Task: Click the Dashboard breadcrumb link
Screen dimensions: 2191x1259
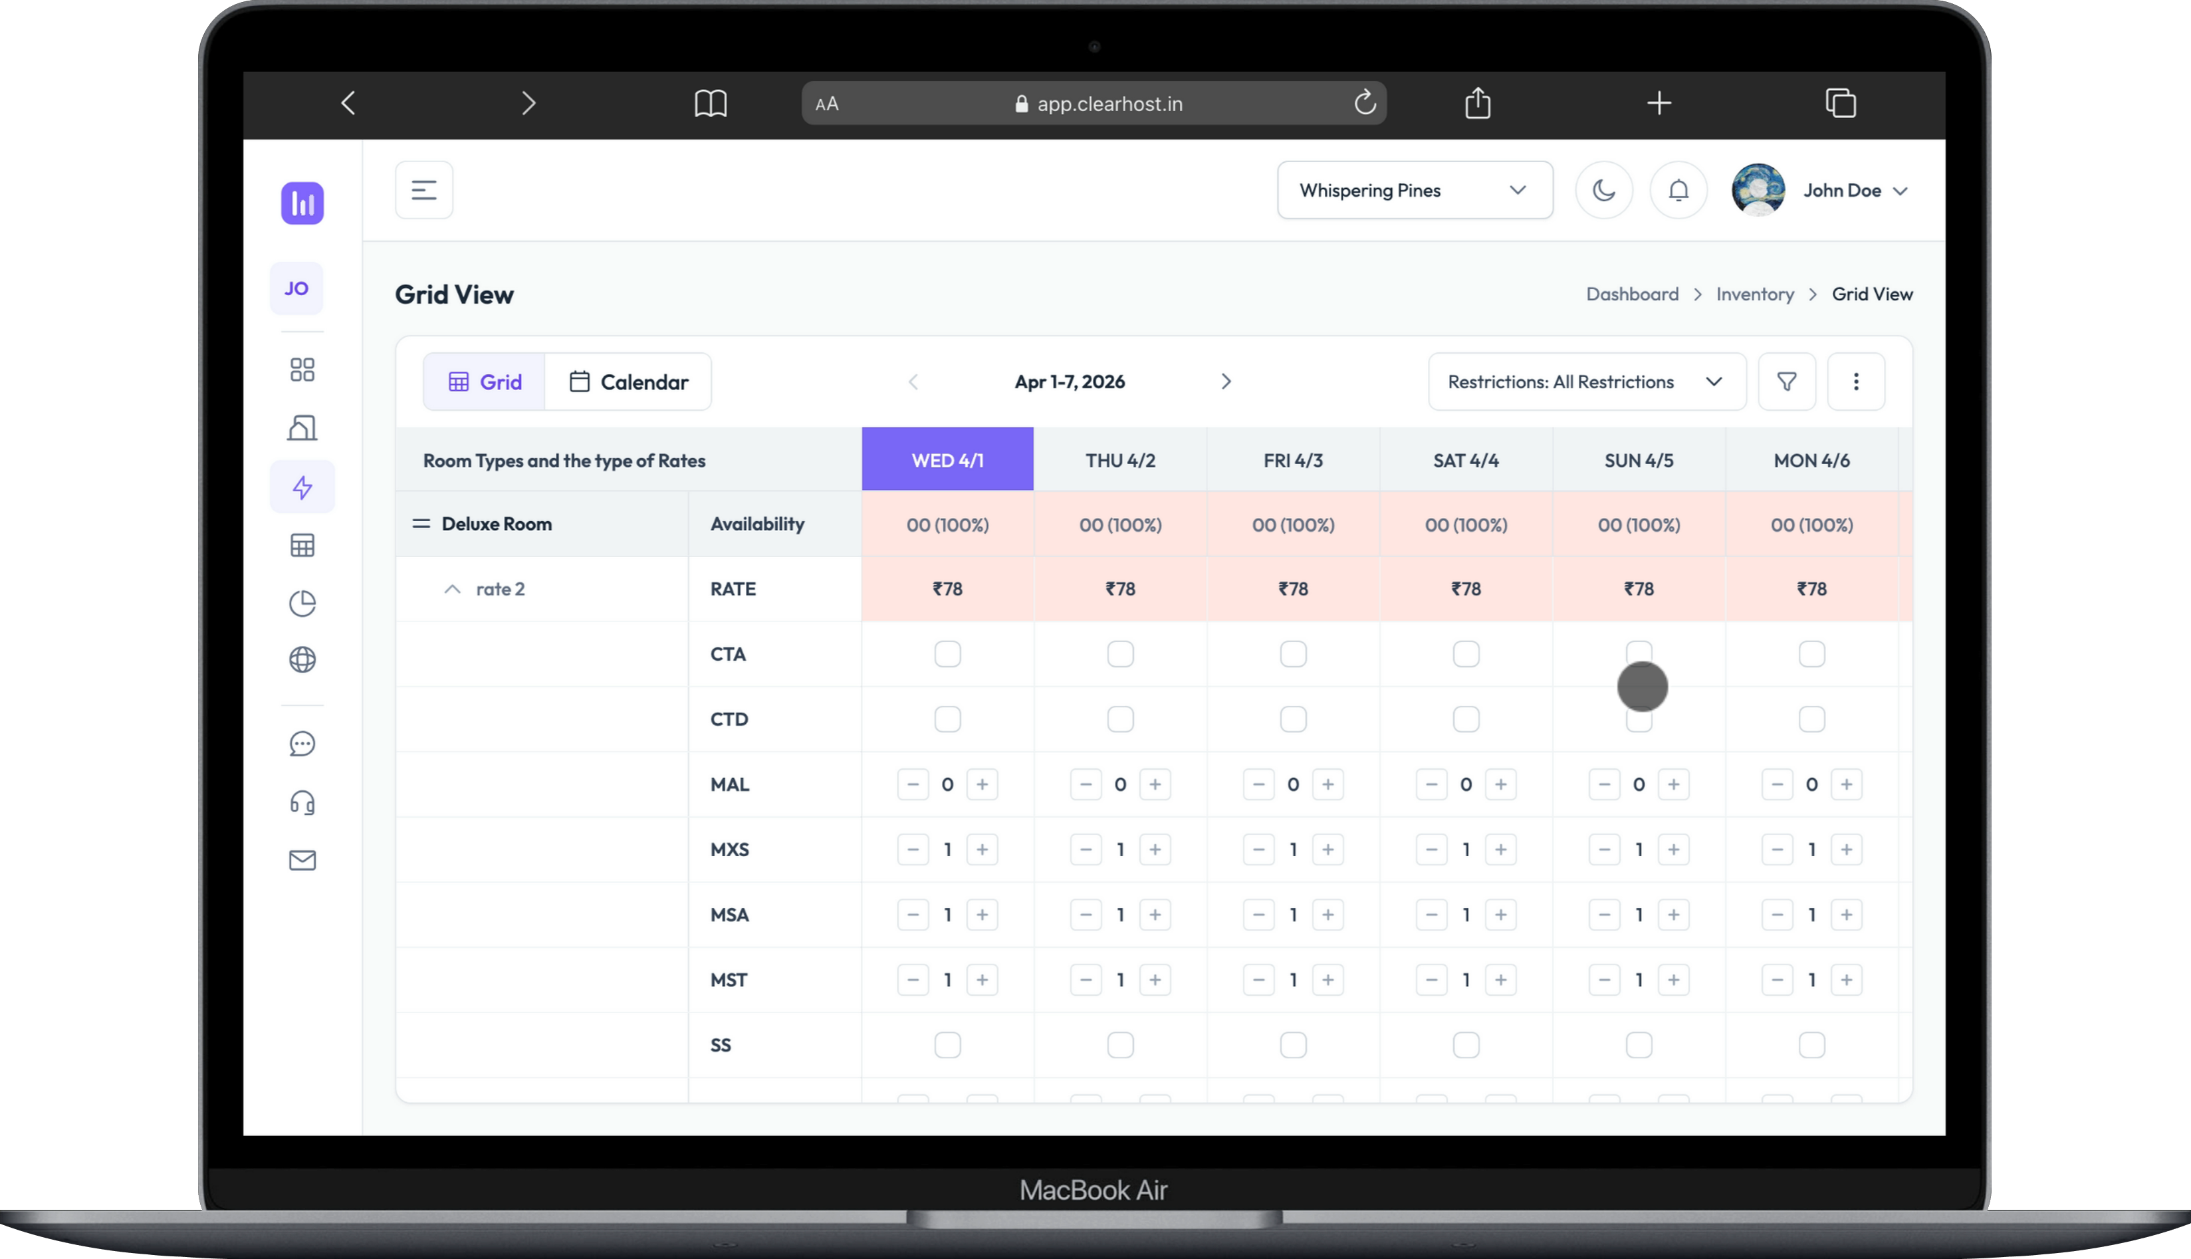Action: (x=1631, y=294)
